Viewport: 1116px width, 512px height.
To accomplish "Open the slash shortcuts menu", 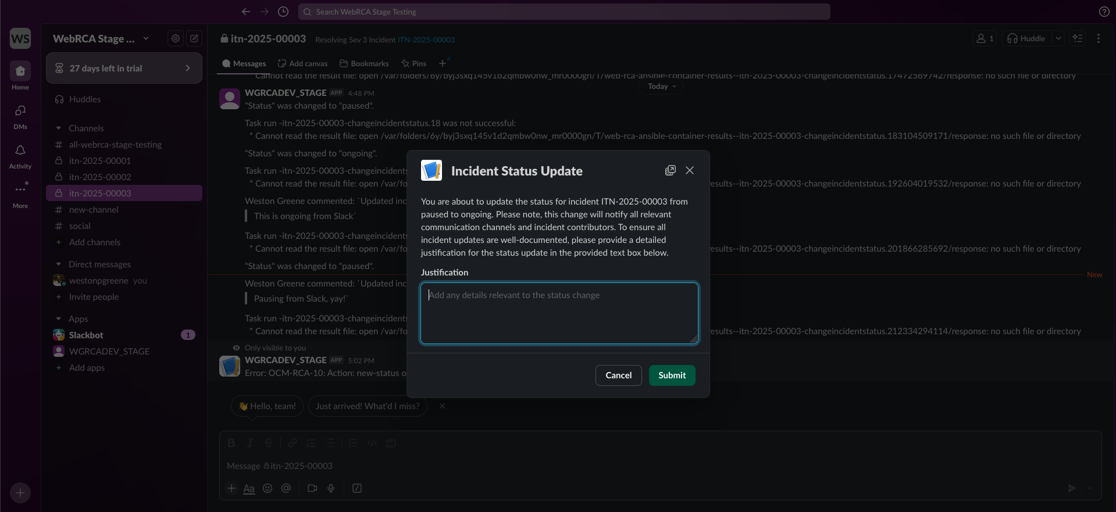I will 357,488.
